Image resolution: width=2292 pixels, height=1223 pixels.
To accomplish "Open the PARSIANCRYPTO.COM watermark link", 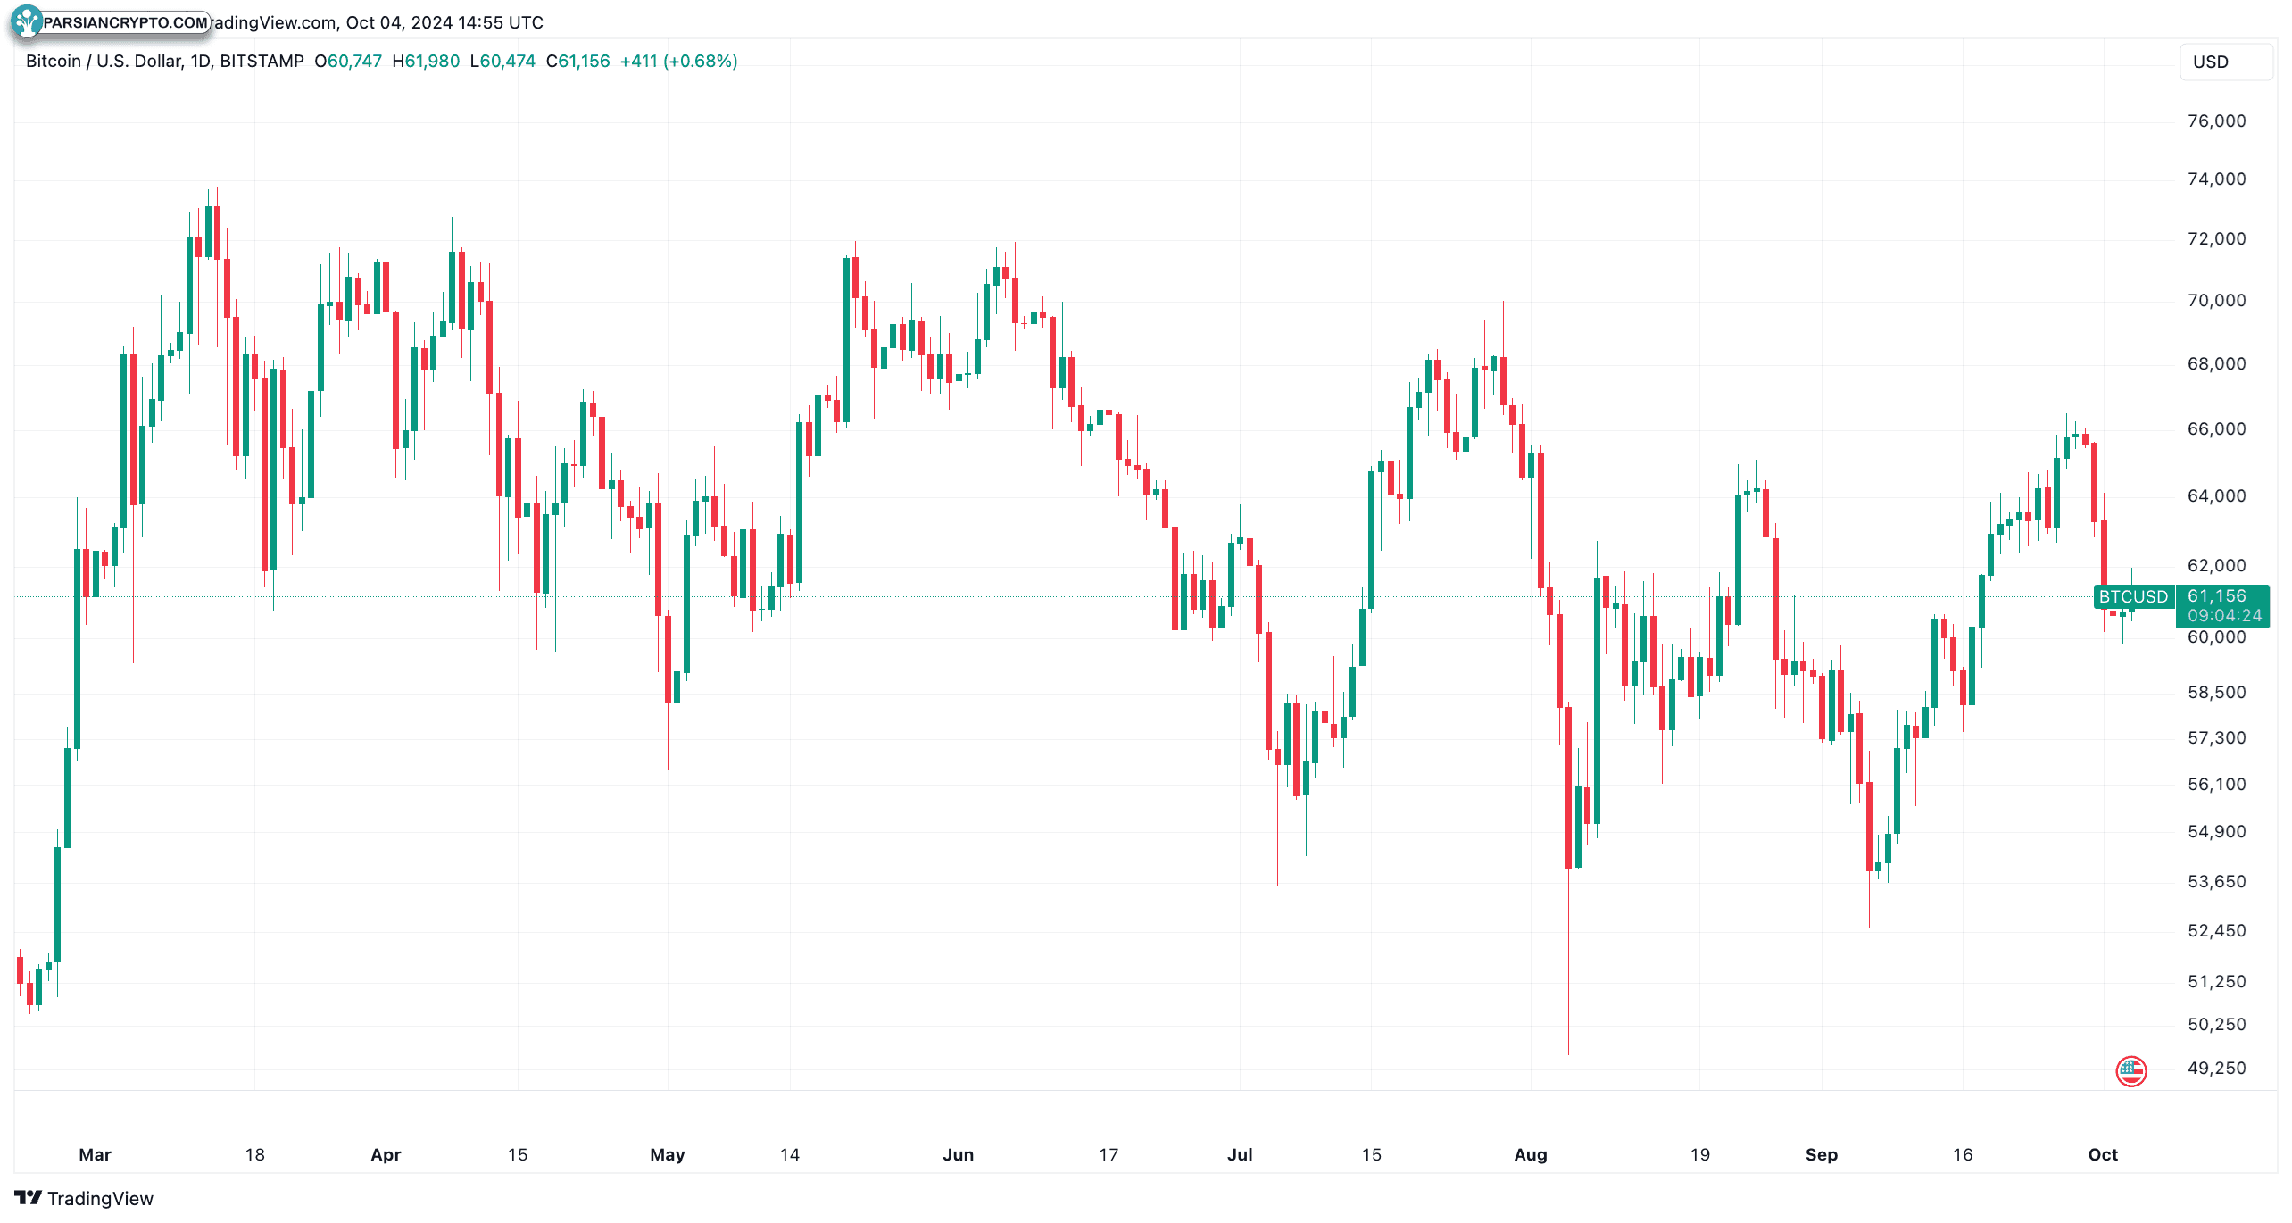I will click(125, 22).
